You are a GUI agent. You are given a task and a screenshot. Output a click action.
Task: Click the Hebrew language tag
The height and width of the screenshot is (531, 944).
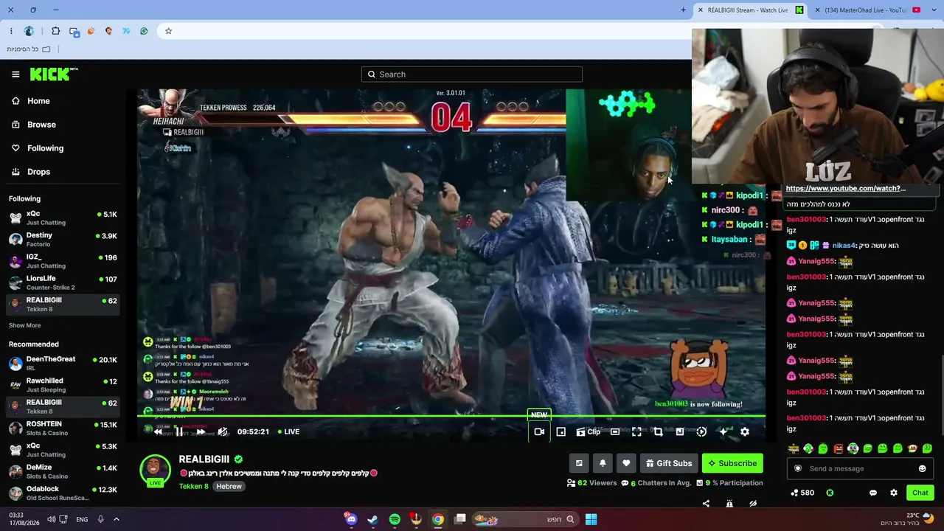[229, 487]
